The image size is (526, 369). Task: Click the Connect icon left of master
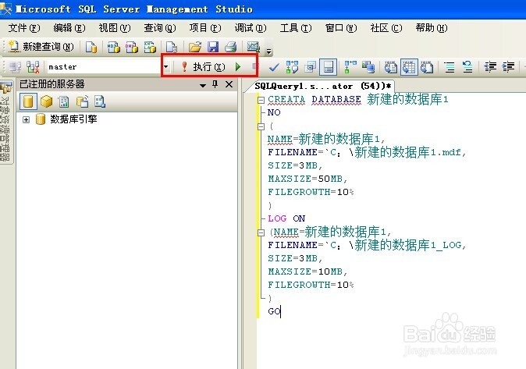pos(15,67)
